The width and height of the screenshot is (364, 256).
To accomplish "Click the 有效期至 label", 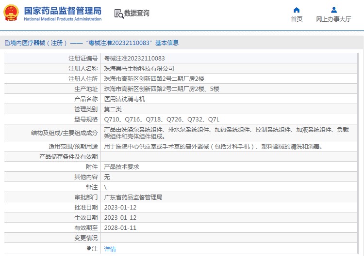I will click(86, 228).
